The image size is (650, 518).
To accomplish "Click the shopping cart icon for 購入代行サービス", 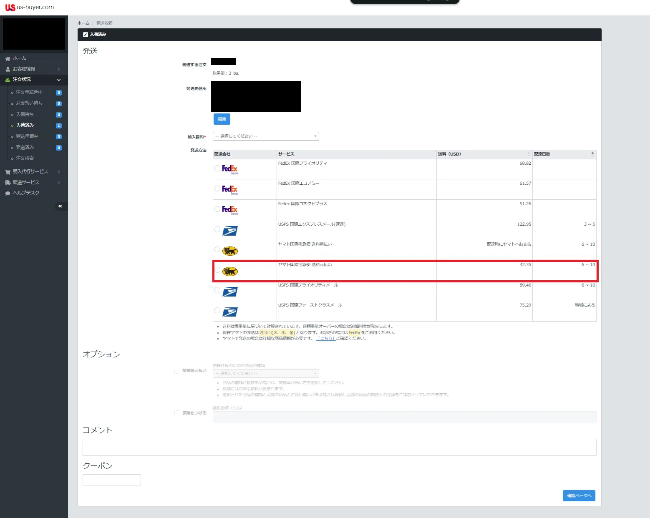I will click(8, 172).
